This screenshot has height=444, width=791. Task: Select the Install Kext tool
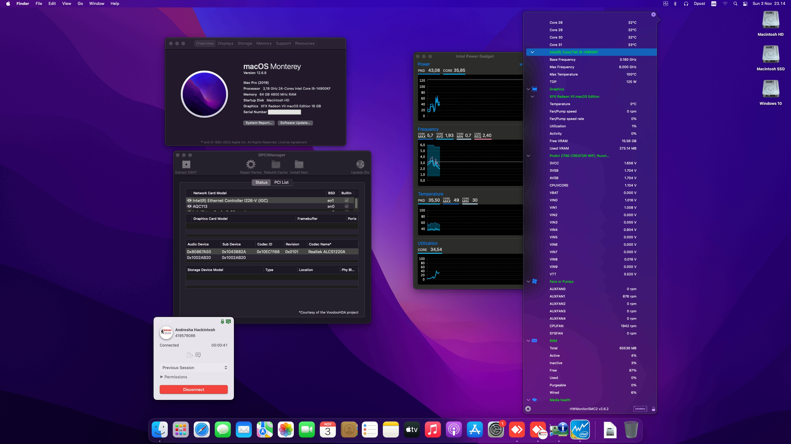298,164
